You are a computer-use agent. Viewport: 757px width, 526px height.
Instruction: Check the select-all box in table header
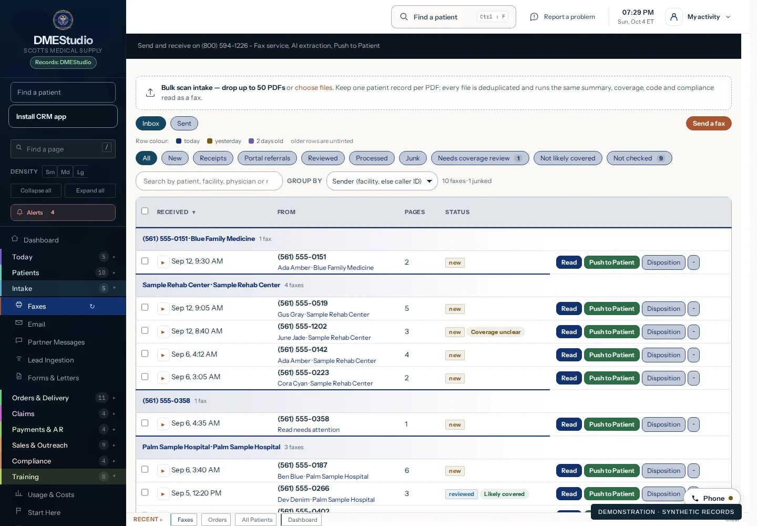[x=145, y=211]
